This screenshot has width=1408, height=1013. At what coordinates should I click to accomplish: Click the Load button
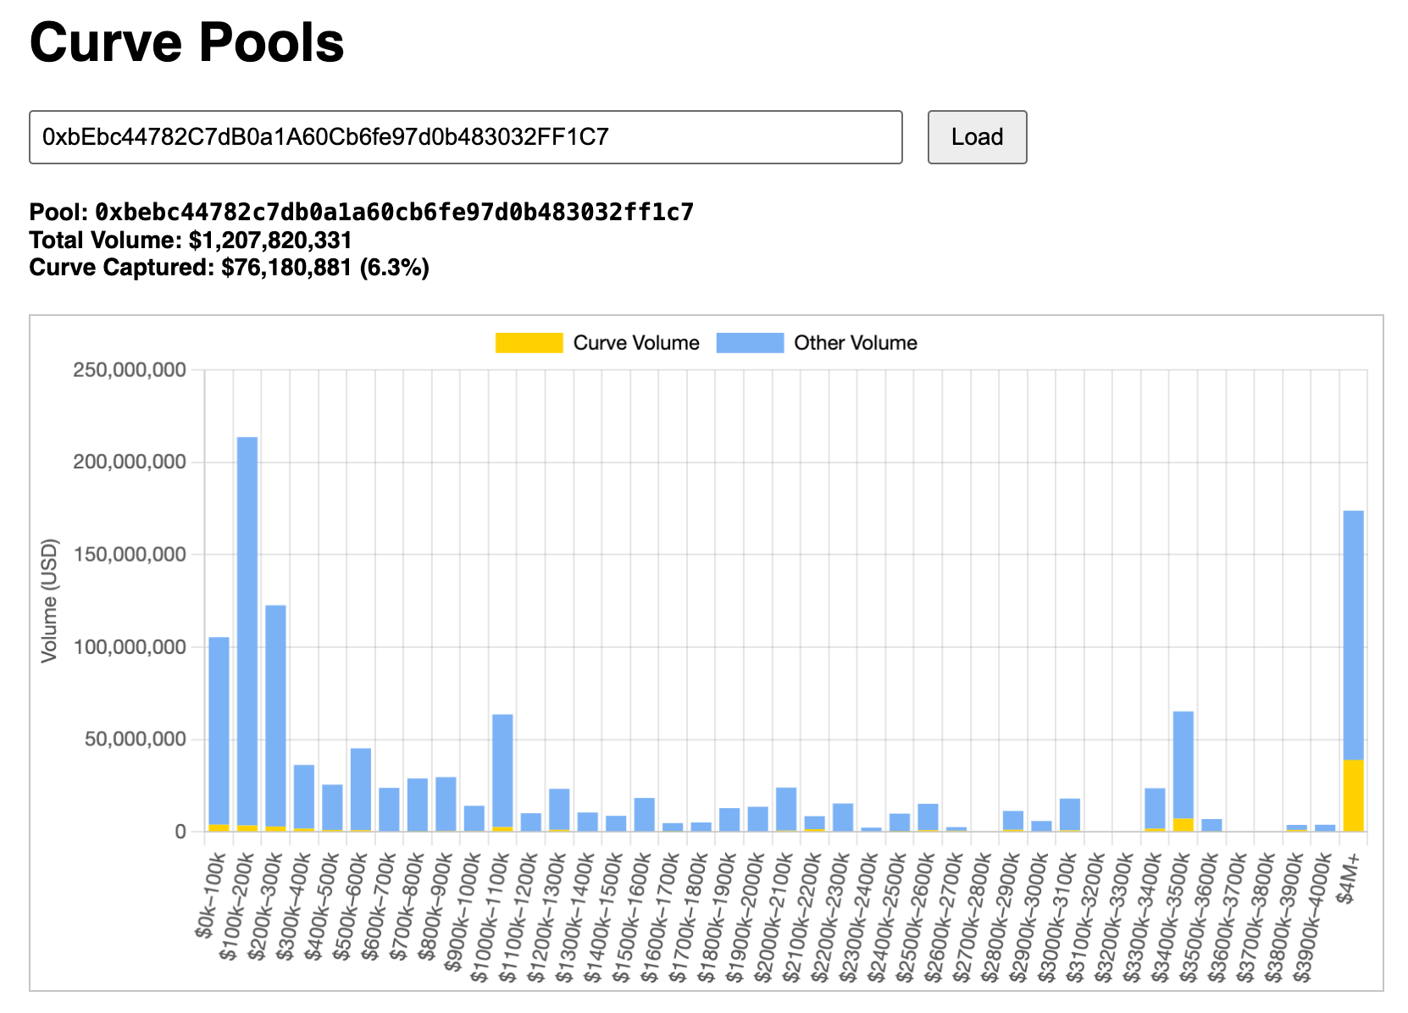tap(977, 137)
